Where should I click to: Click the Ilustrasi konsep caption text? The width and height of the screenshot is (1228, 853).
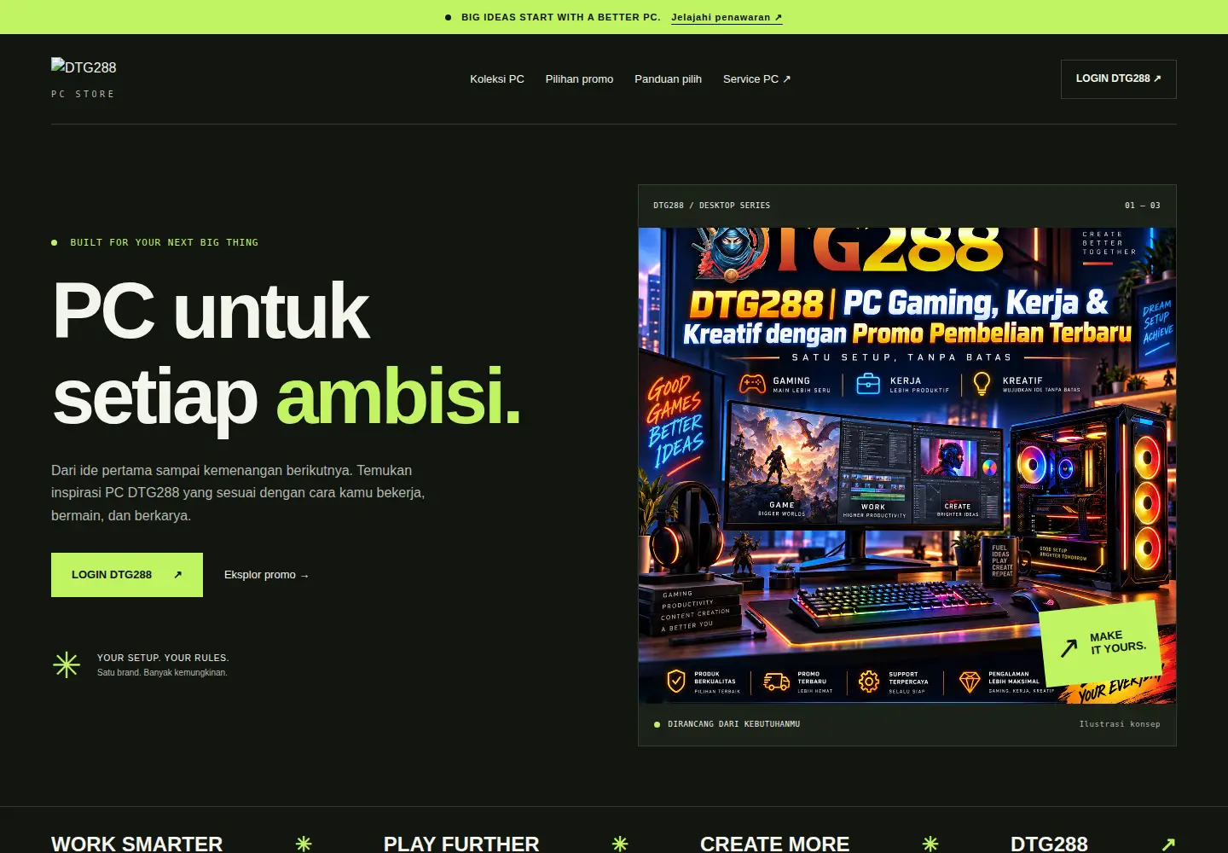pyautogui.click(x=1120, y=724)
